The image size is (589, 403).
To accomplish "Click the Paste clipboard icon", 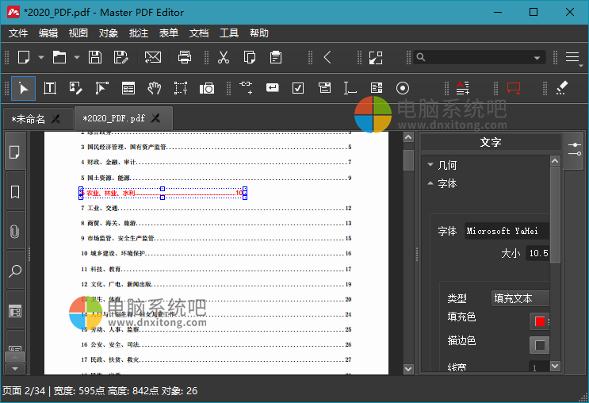I will click(276, 58).
